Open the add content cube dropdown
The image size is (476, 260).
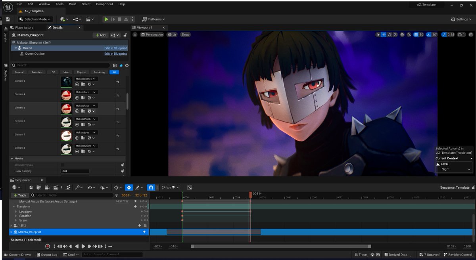tap(64, 19)
